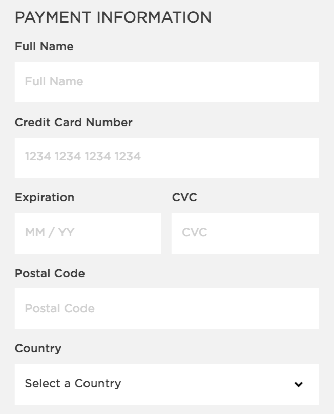334x414 pixels.
Task: Click the 'PAYMENT INFORMATION' heading
Action: pos(113,17)
